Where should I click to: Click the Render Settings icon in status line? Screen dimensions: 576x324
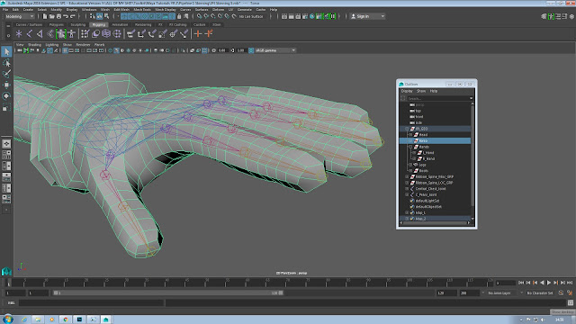click(x=305, y=16)
